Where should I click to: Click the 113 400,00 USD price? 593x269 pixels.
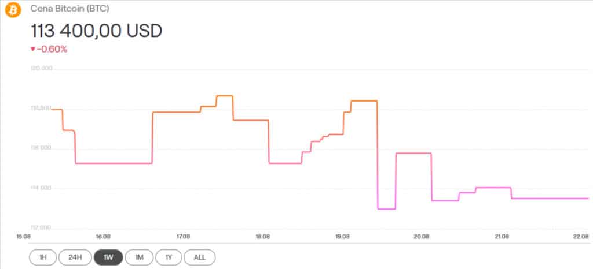96,30
